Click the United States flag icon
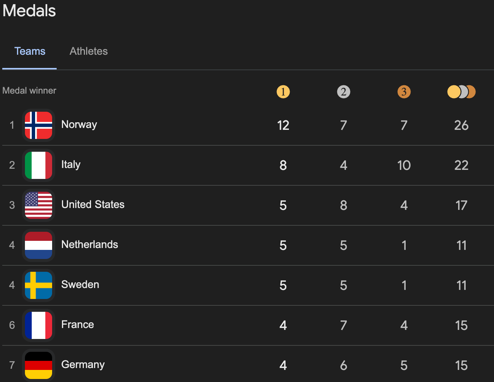 tap(39, 205)
